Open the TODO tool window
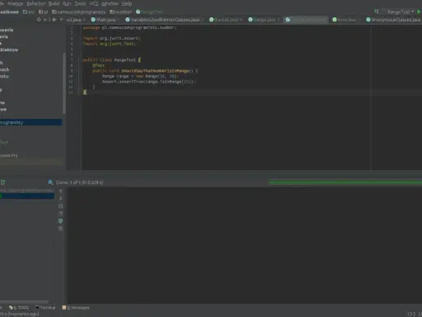The image size is (422, 317). point(19,308)
